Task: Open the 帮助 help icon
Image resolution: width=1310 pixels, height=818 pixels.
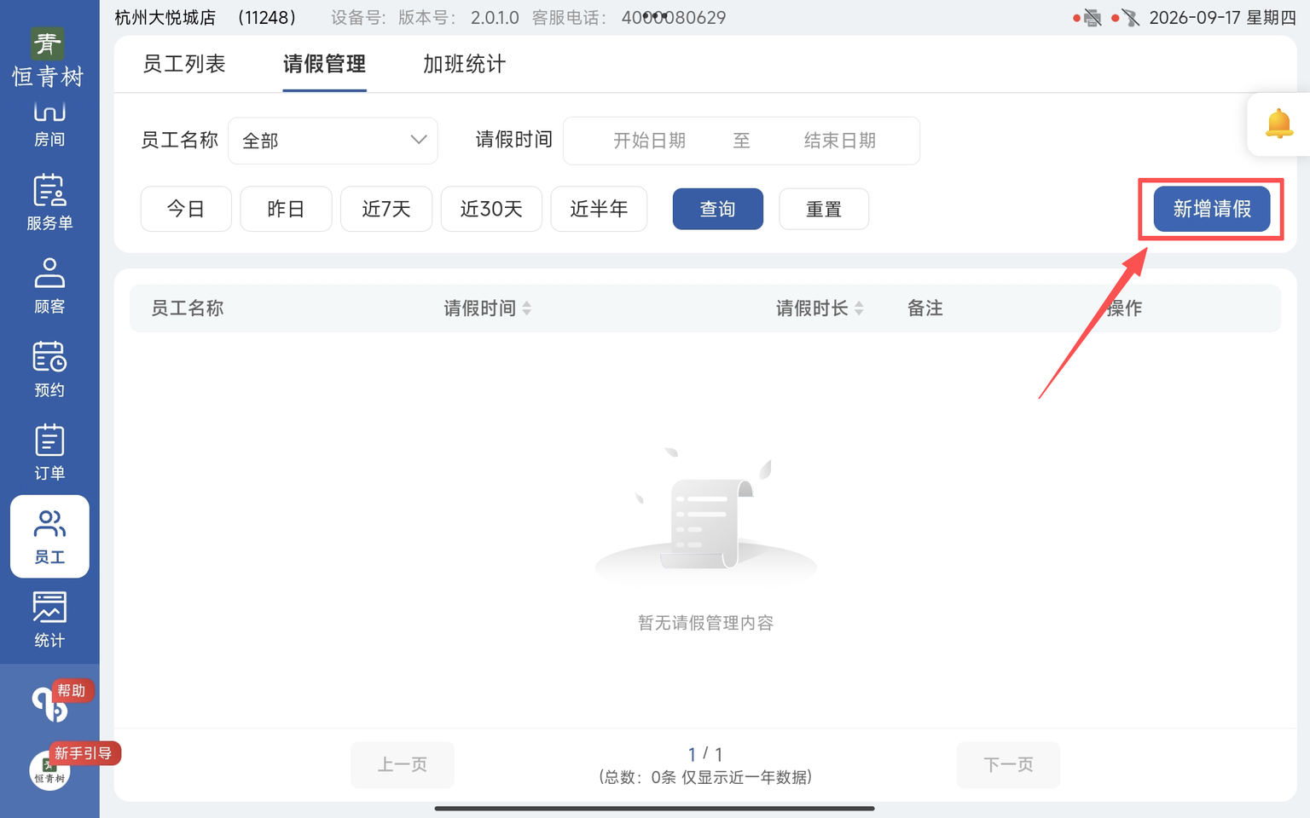Action: [51, 703]
